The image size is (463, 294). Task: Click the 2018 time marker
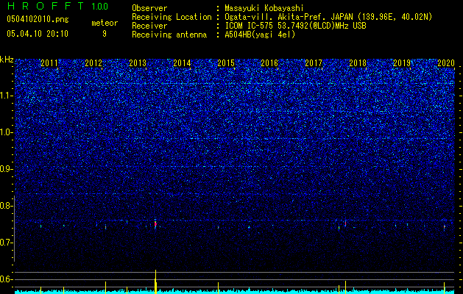click(358, 63)
